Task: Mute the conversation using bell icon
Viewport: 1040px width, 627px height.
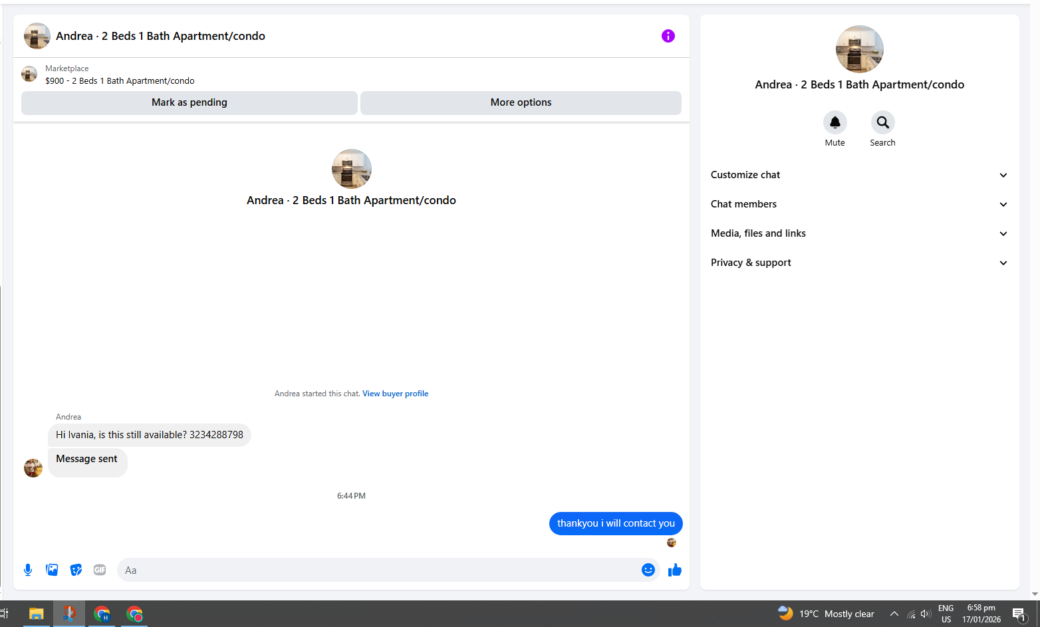Action: pyautogui.click(x=835, y=122)
